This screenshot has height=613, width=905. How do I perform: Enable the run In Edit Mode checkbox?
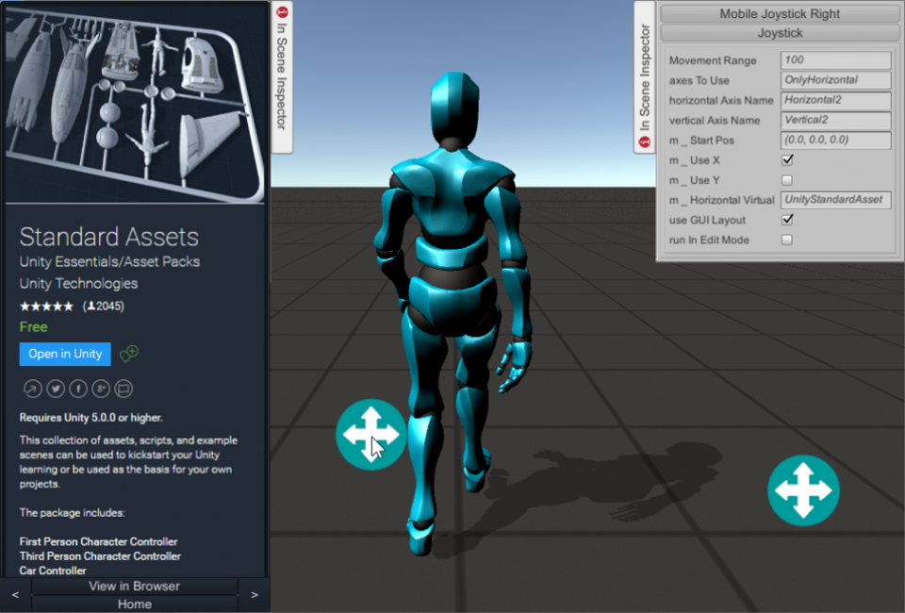pos(786,240)
